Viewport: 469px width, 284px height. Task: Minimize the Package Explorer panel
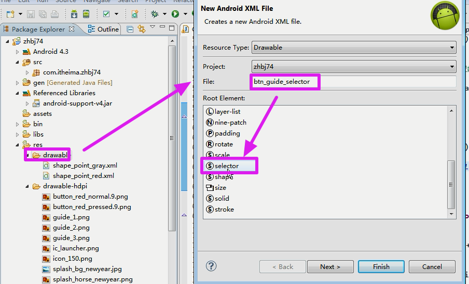coord(162,27)
